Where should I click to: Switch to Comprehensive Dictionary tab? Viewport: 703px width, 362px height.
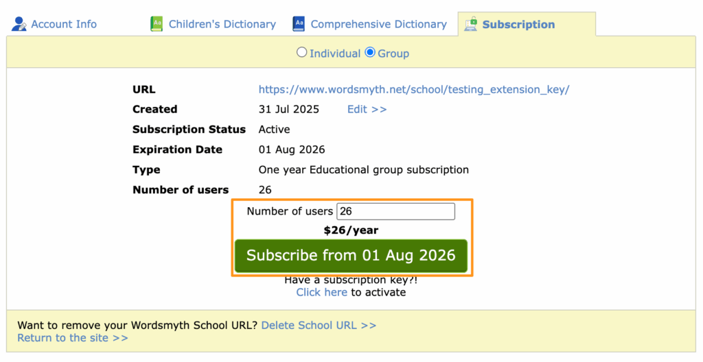[378, 24]
